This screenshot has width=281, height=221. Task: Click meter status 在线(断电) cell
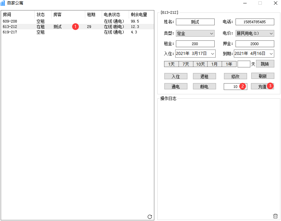tap(114, 27)
